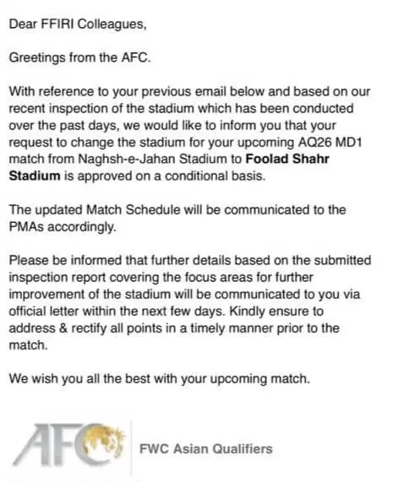The image size is (393, 482).
Task: Click the golden globe in the AFC logo
Action: pos(105,441)
